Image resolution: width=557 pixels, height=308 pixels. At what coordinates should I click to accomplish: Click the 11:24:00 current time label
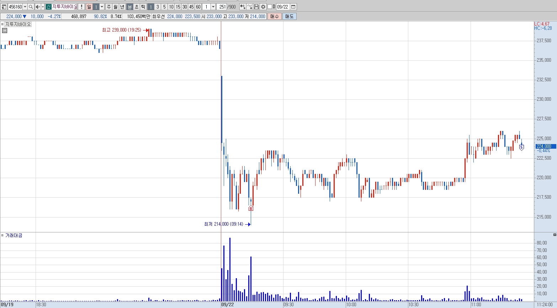click(545, 304)
